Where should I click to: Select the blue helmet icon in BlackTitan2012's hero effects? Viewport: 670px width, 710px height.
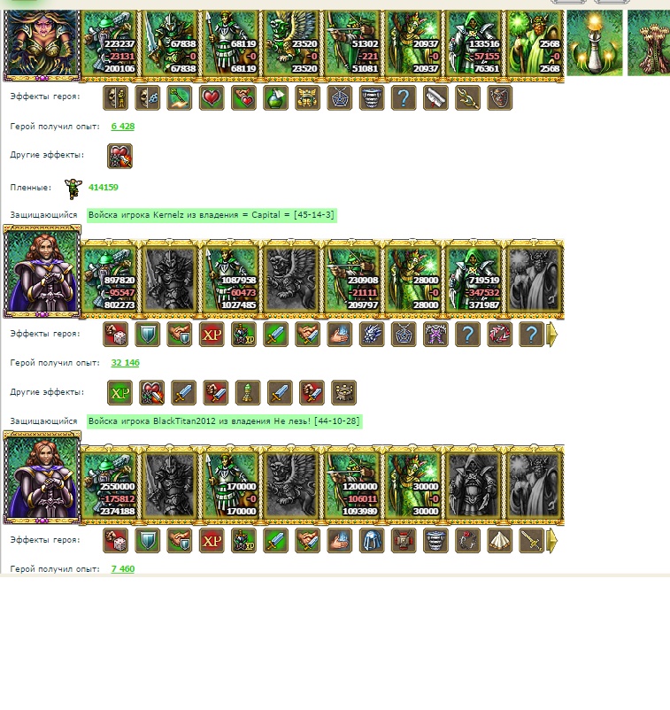pyautogui.click(x=372, y=541)
